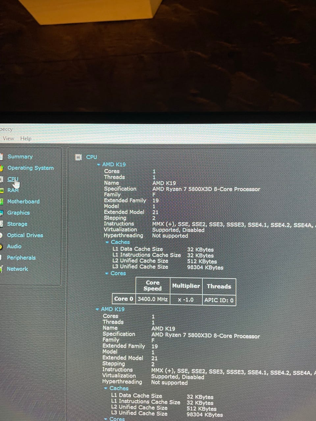
Task: Open the Help menu
Action: (26, 138)
